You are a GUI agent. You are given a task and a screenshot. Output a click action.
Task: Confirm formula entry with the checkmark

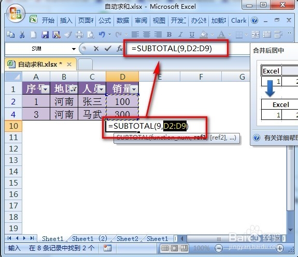click(108, 49)
